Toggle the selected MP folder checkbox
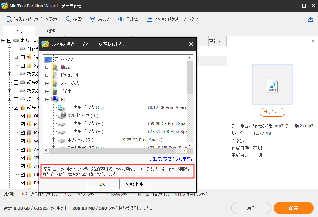The height and width of the screenshot is (217, 318). [x=23, y=133]
